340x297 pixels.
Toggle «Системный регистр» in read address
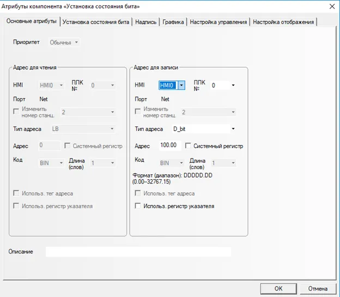point(68,146)
